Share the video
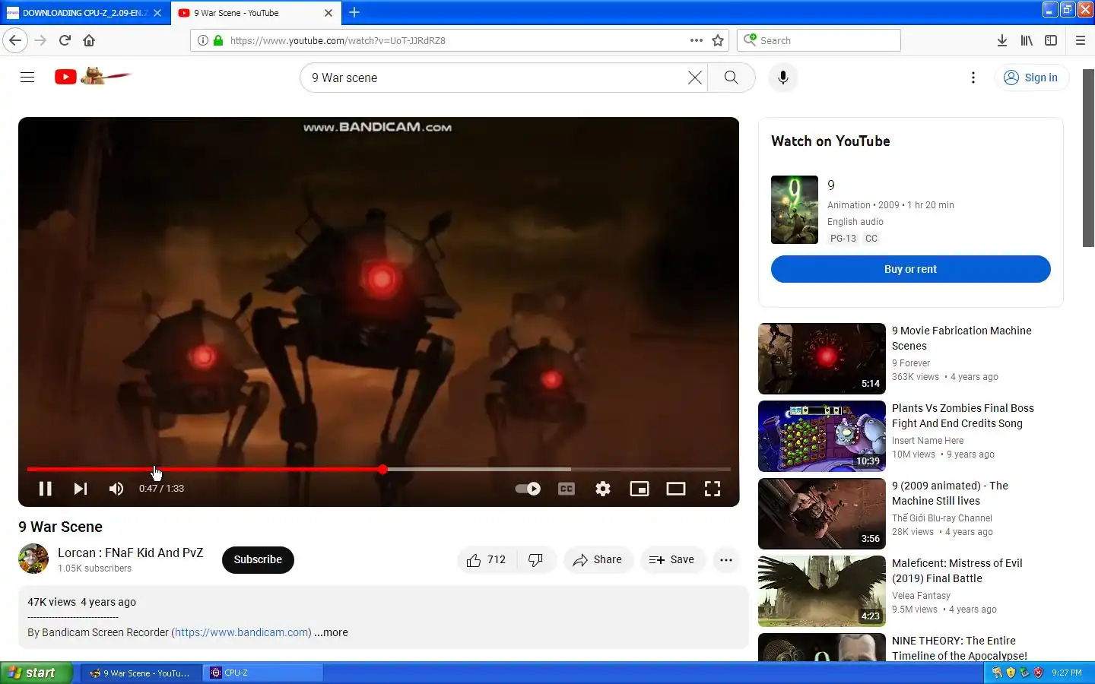 (598, 560)
